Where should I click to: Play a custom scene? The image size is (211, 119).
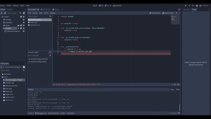click(200, 6)
